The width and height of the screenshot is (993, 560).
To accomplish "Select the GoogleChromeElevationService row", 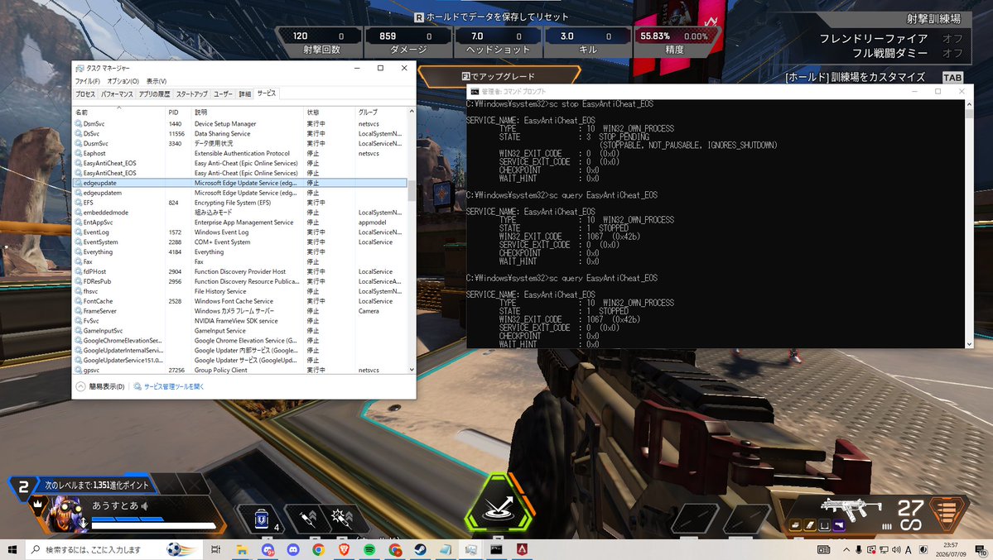I will tap(240, 341).
